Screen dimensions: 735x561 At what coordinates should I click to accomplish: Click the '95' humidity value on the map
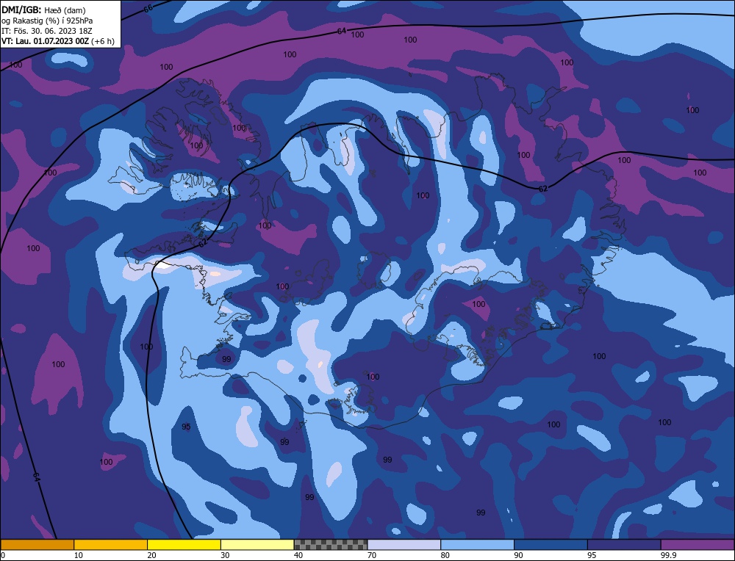186,427
